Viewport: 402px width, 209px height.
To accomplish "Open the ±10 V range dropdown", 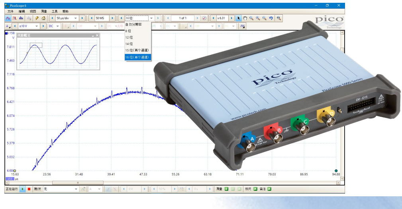I will coord(36,26).
